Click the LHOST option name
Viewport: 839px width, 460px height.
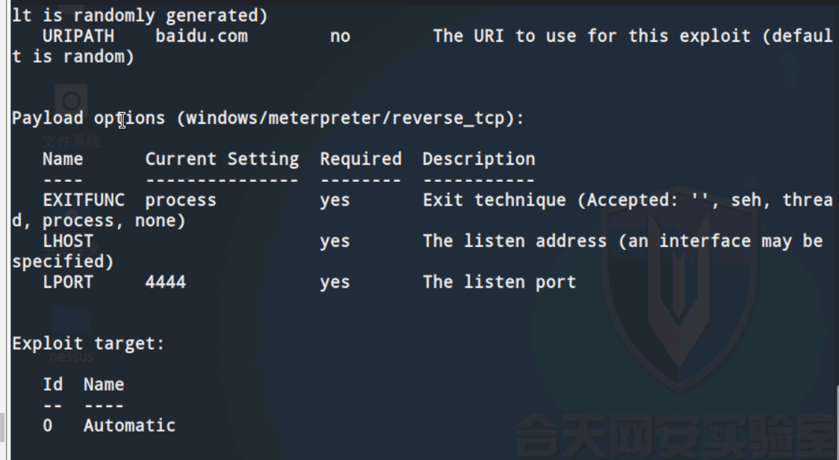[67, 241]
